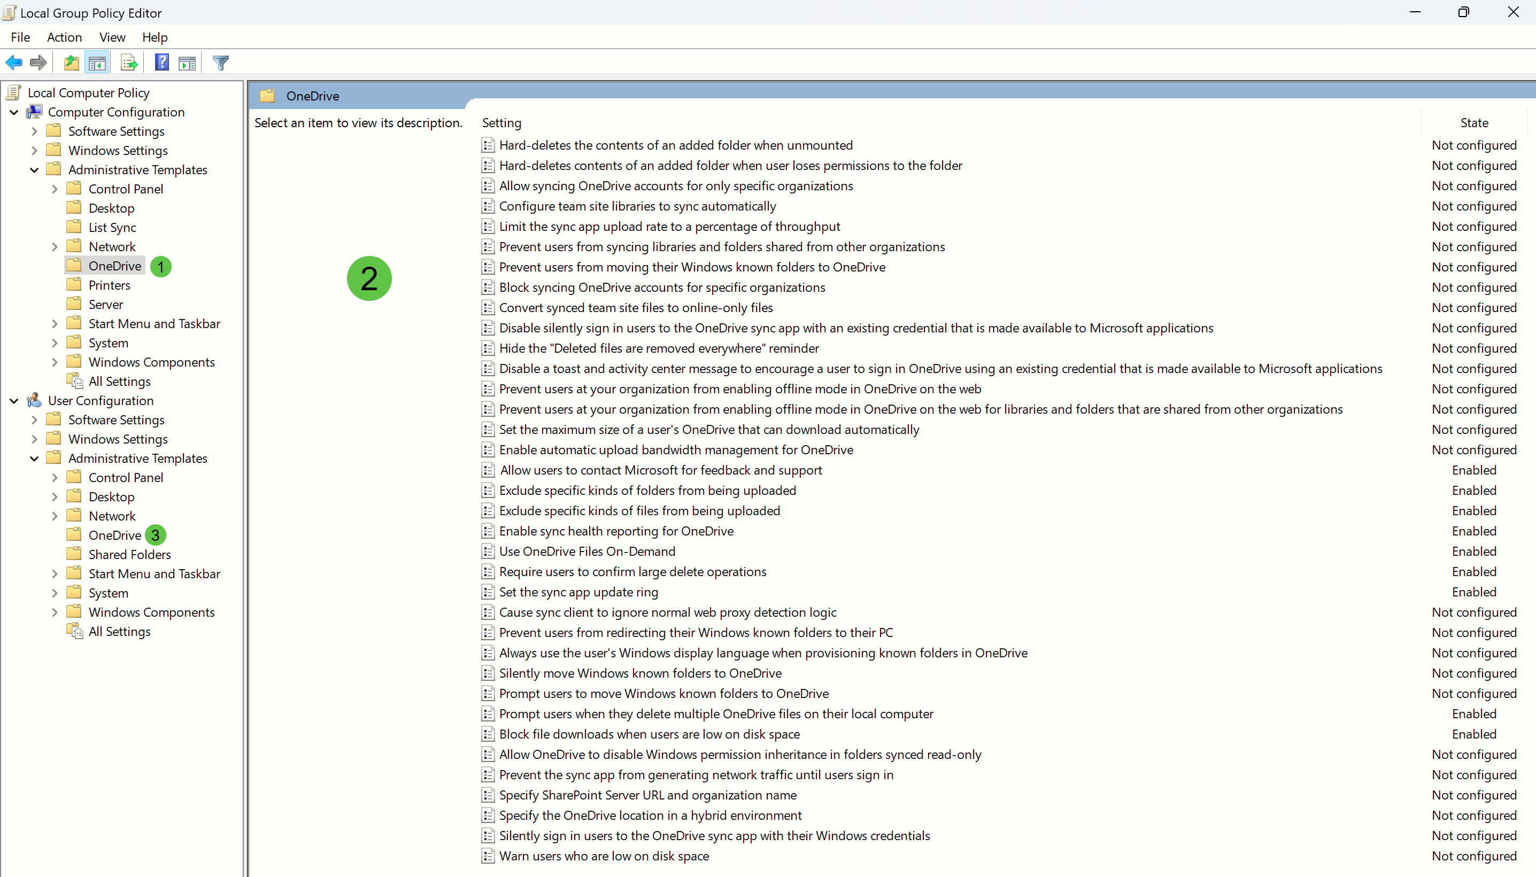This screenshot has width=1536, height=877.
Task: Click the Up One Level folder icon
Action: (x=71, y=63)
